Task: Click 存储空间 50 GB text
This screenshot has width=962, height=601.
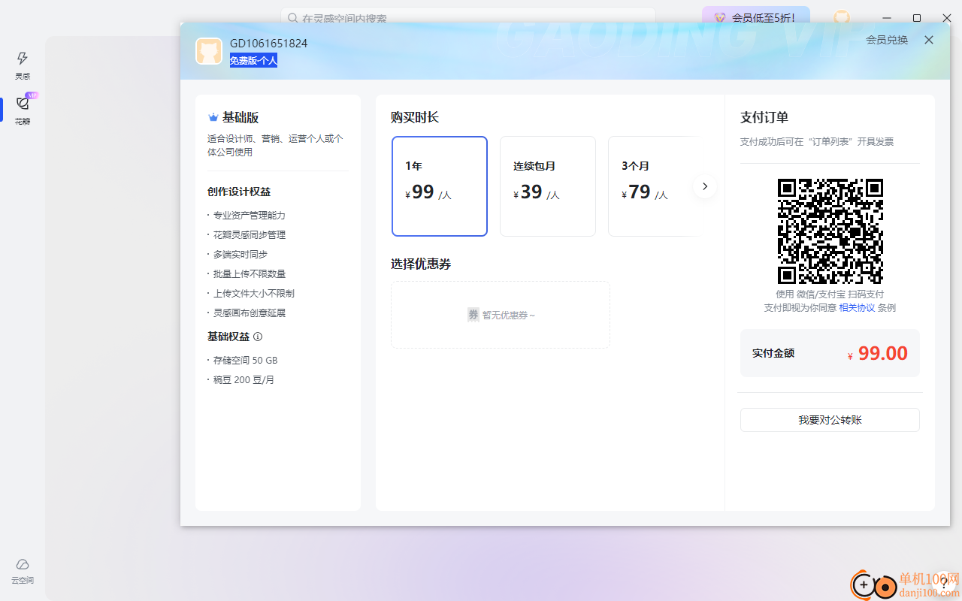Action: point(245,361)
